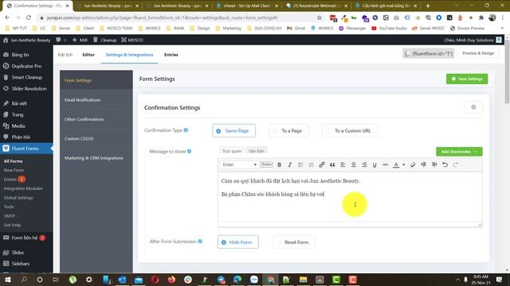Click into the confirmation message text area
The height and width of the screenshot is (286, 510).
click(x=350, y=197)
